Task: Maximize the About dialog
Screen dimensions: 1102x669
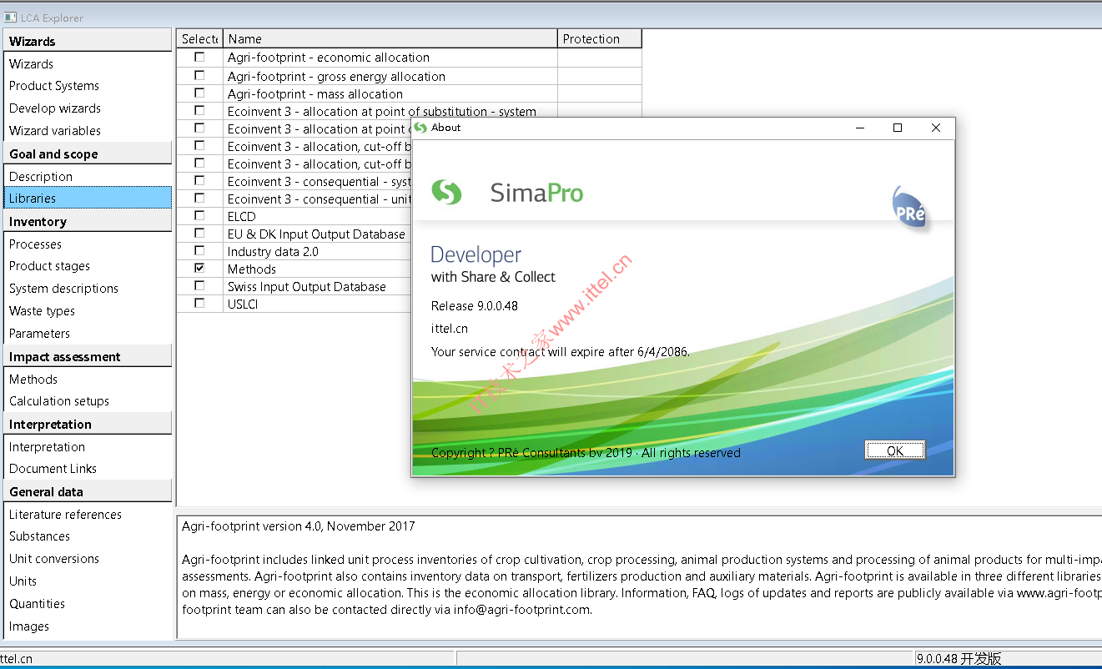Action: click(898, 128)
